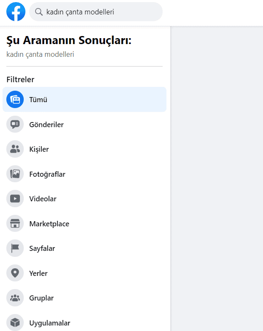Choose the Sayfalar filter label
The width and height of the screenshot is (263, 331).
tap(42, 248)
